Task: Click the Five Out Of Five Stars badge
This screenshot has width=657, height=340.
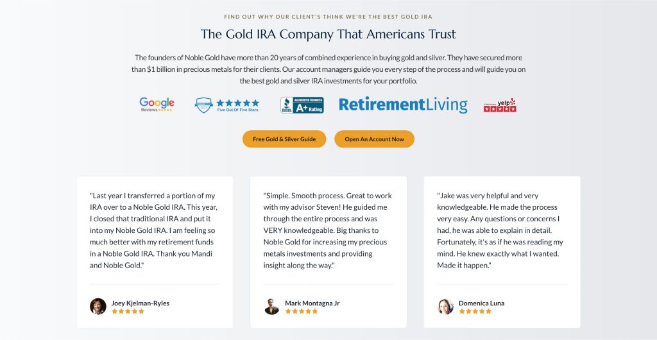Action: [x=227, y=105]
